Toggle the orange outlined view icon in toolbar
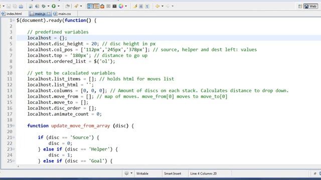The image size is (321, 180). click(x=96, y=6)
